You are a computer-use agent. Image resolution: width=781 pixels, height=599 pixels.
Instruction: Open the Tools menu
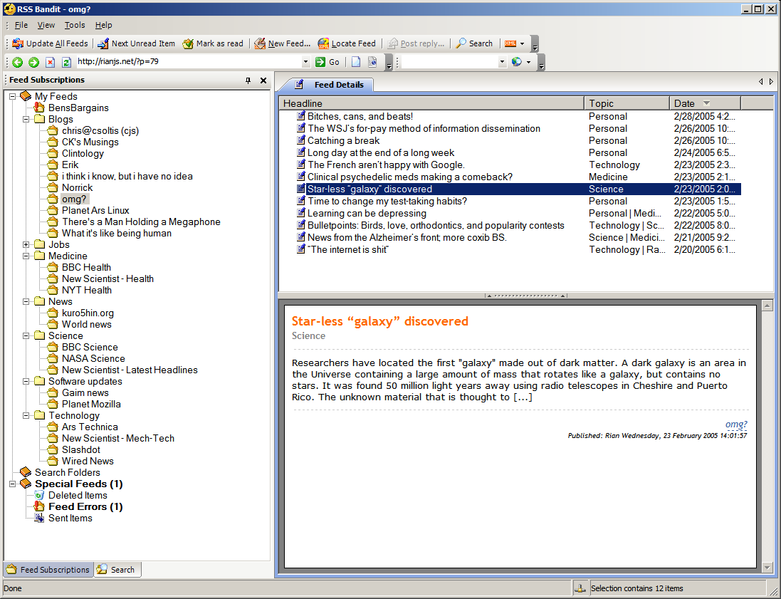click(75, 25)
